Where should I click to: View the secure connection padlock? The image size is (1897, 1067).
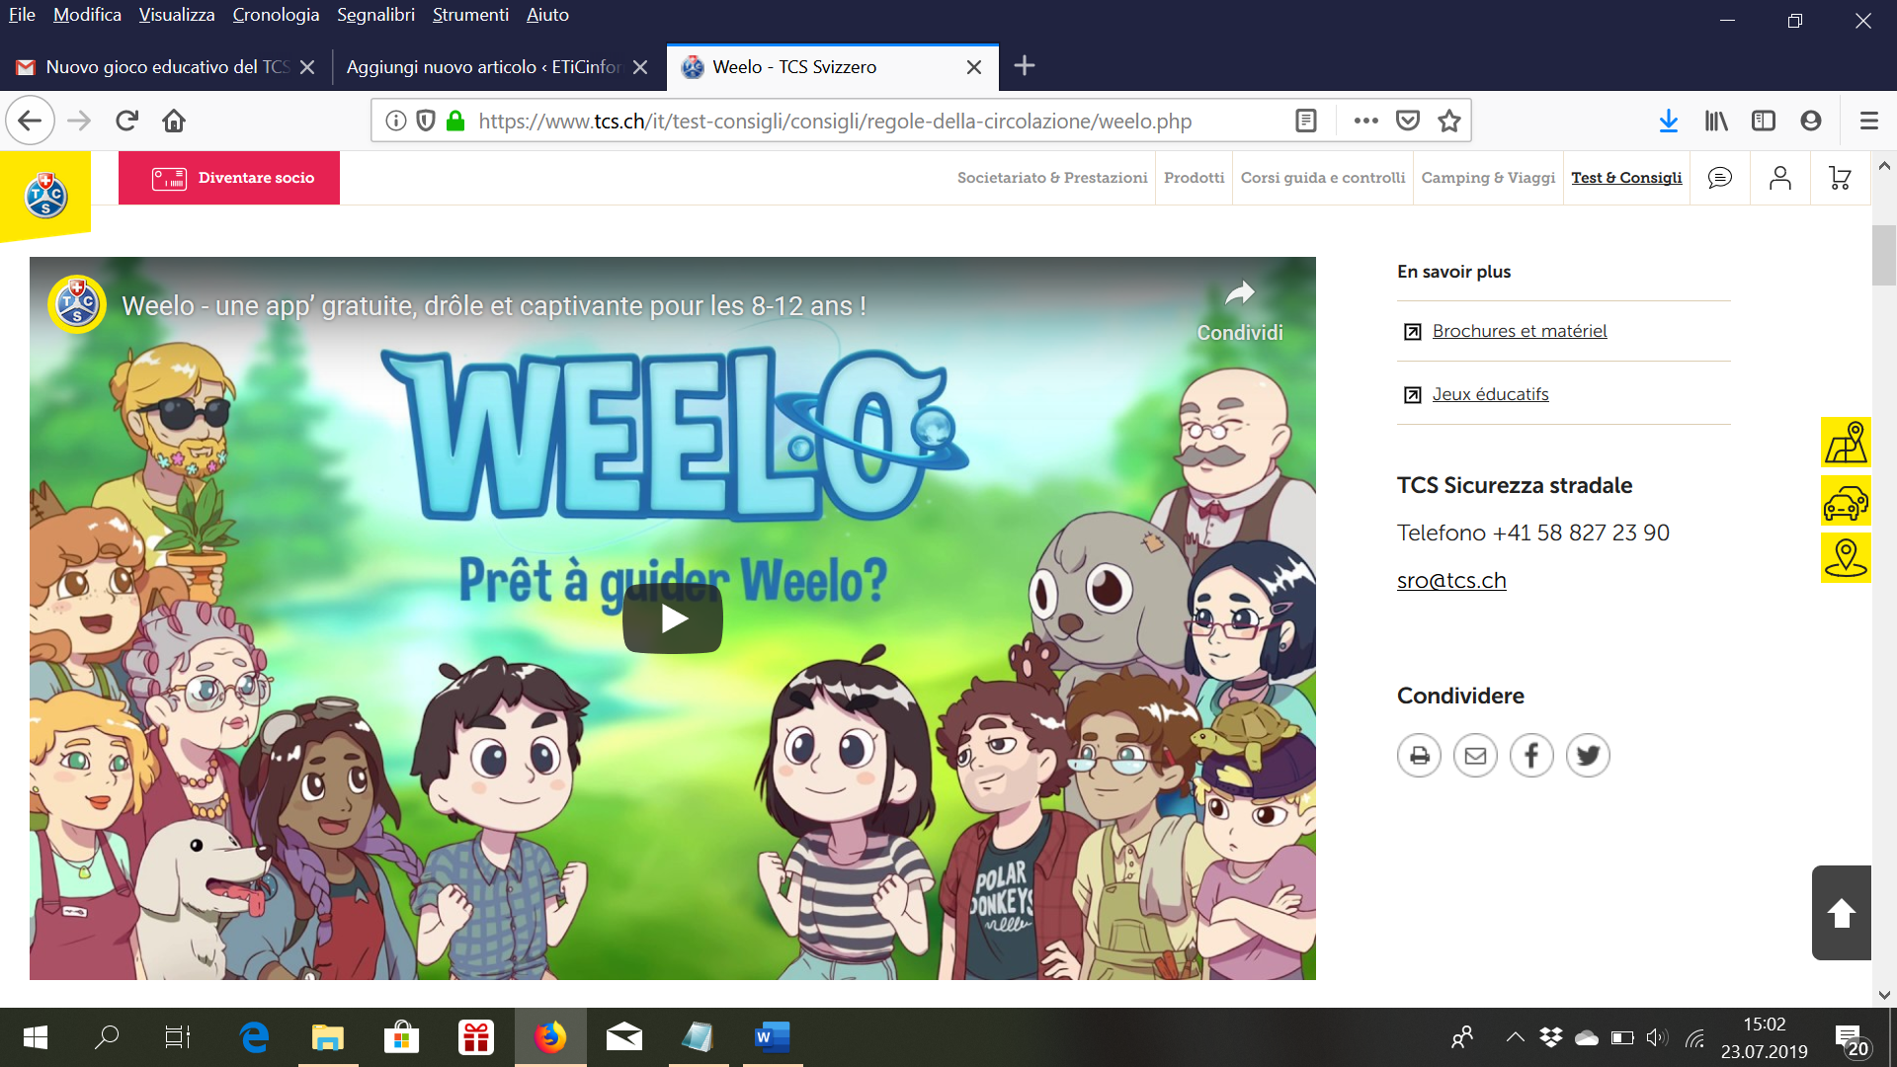tap(455, 121)
